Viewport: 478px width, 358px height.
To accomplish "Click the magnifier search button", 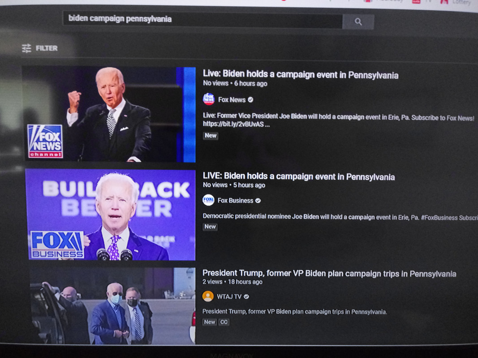I will [358, 21].
